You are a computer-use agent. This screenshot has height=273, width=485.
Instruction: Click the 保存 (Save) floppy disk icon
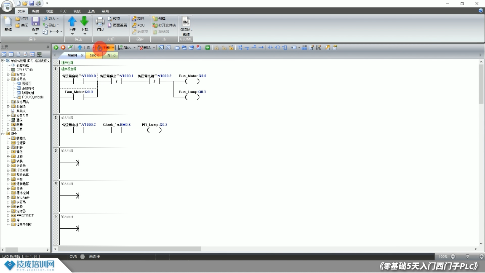coord(36,21)
